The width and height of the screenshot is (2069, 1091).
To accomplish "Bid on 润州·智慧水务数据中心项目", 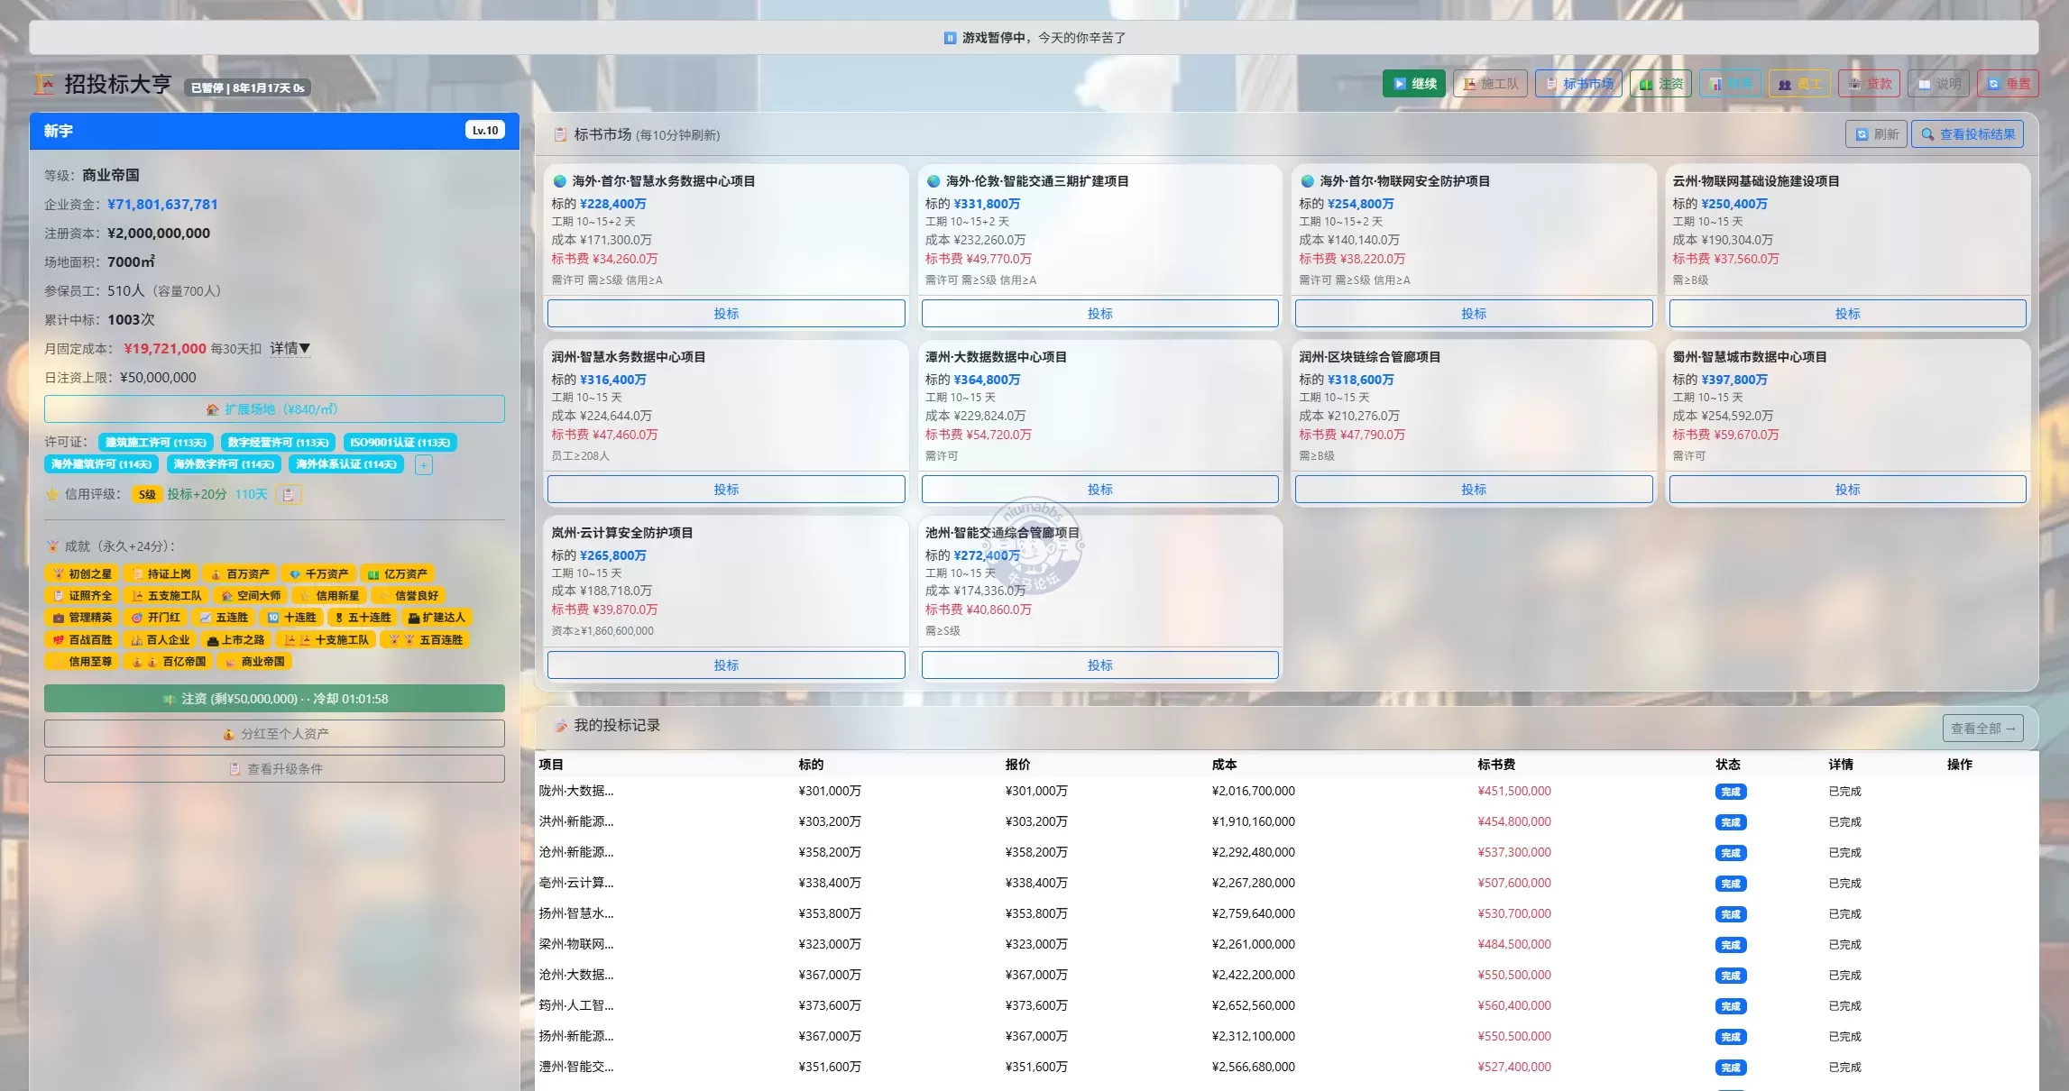I will pyautogui.click(x=726, y=490).
